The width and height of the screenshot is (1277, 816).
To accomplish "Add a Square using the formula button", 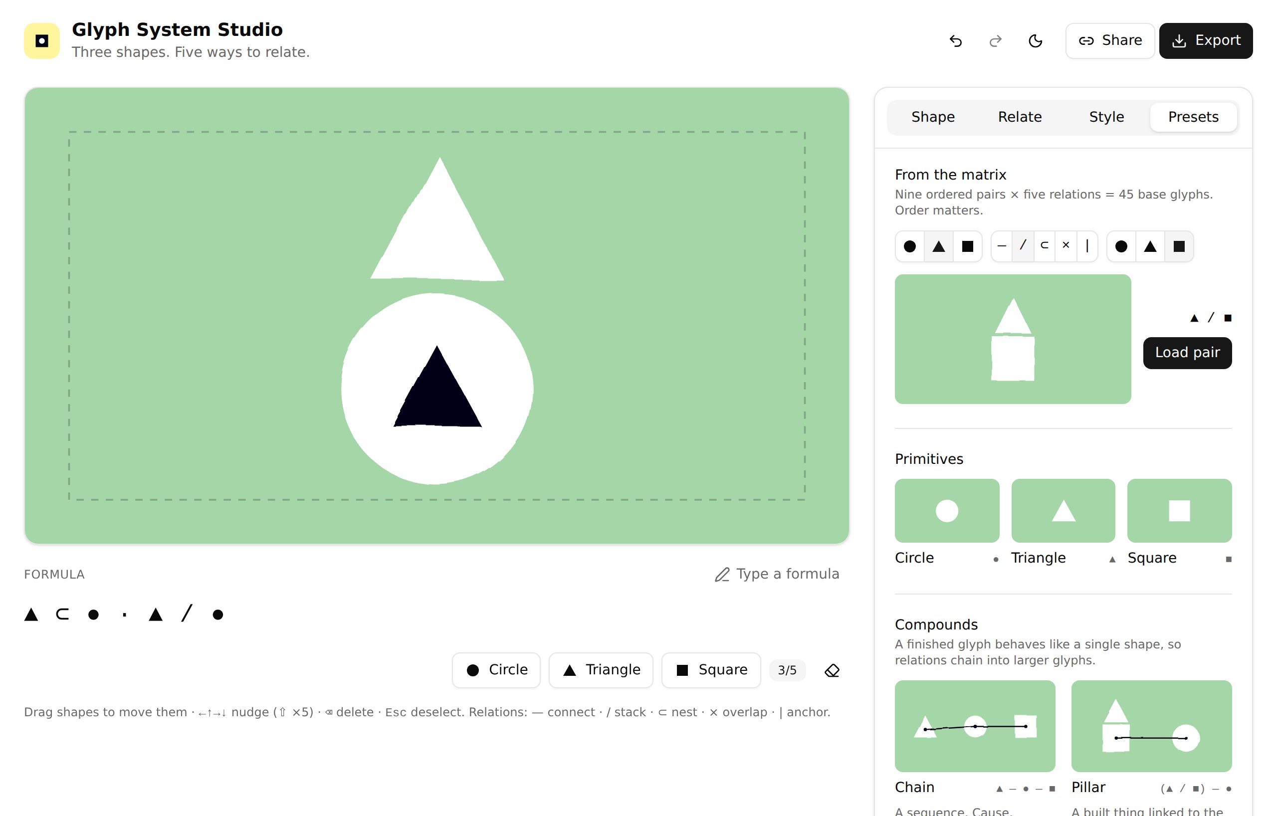I will tap(711, 671).
